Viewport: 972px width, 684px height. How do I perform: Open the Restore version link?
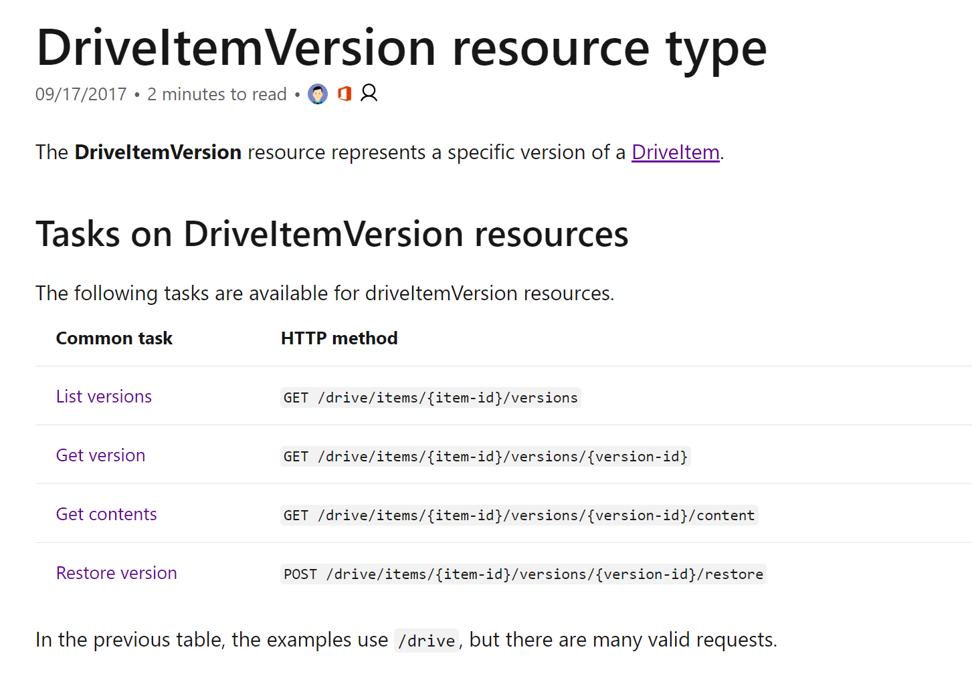pos(116,573)
